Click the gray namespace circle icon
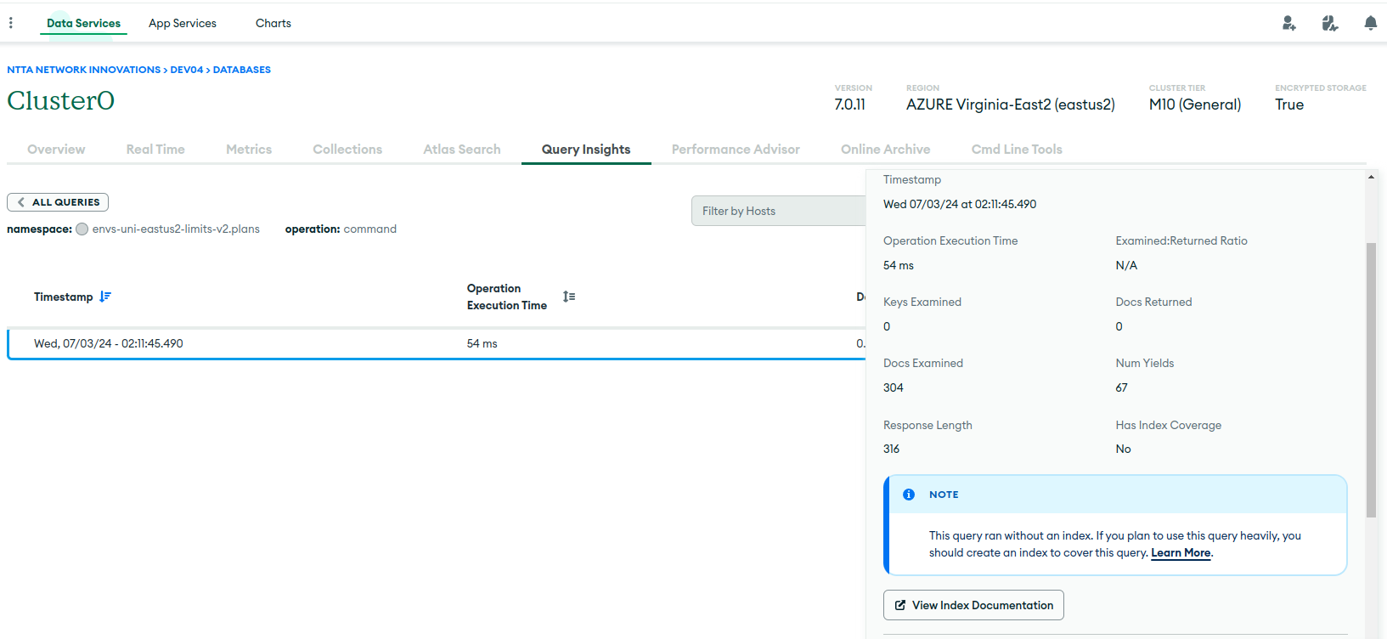The width and height of the screenshot is (1387, 639). tap(82, 229)
